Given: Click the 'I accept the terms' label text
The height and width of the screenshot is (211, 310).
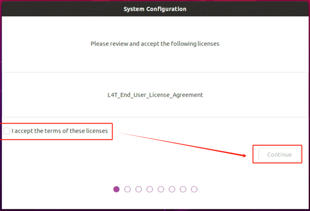Looking at the screenshot, I should coord(60,131).
